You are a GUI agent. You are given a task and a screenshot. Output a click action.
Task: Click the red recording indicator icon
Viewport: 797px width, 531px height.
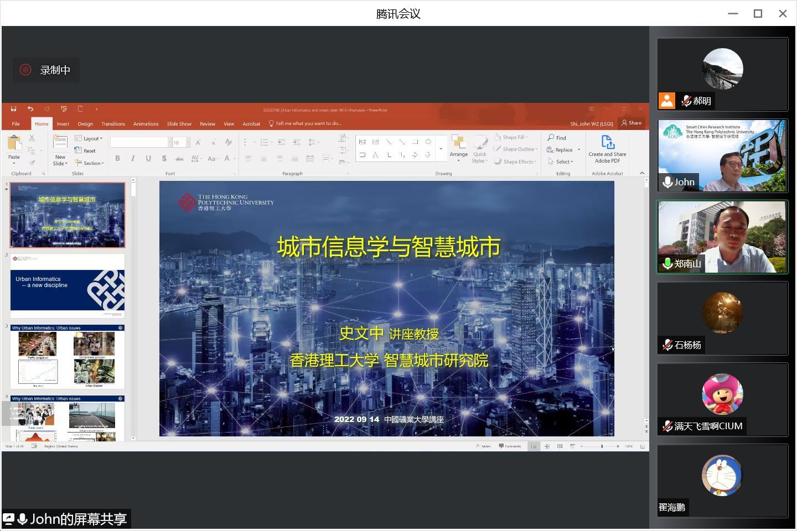(x=25, y=70)
